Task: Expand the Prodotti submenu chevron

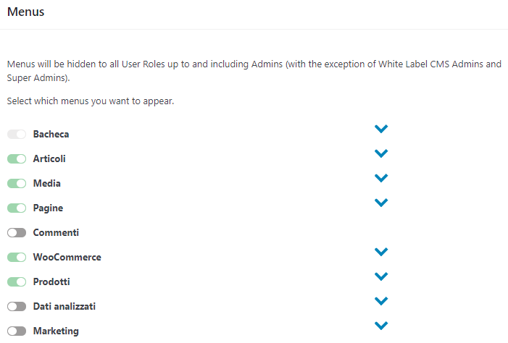Action: coord(381,276)
